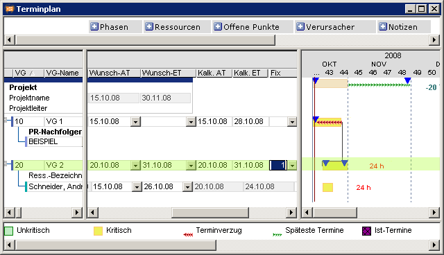Select the Projekt header row
The image size is (444, 255).
tap(23, 87)
